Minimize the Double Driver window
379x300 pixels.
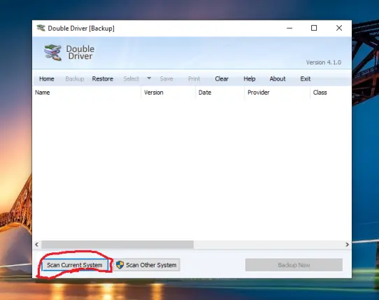[289, 28]
